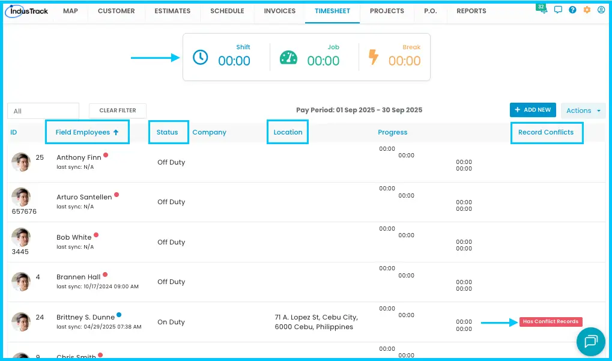Open the user profile icon
The image size is (612, 361).
(x=601, y=10)
